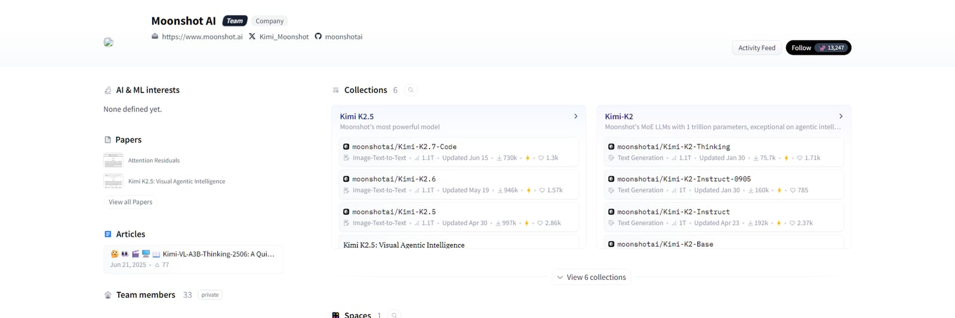Image resolution: width=955 pixels, height=318 pixels.
Task: Click the likes heart on Kimi-K2.7-Code
Action: click(x=541, y=158)
